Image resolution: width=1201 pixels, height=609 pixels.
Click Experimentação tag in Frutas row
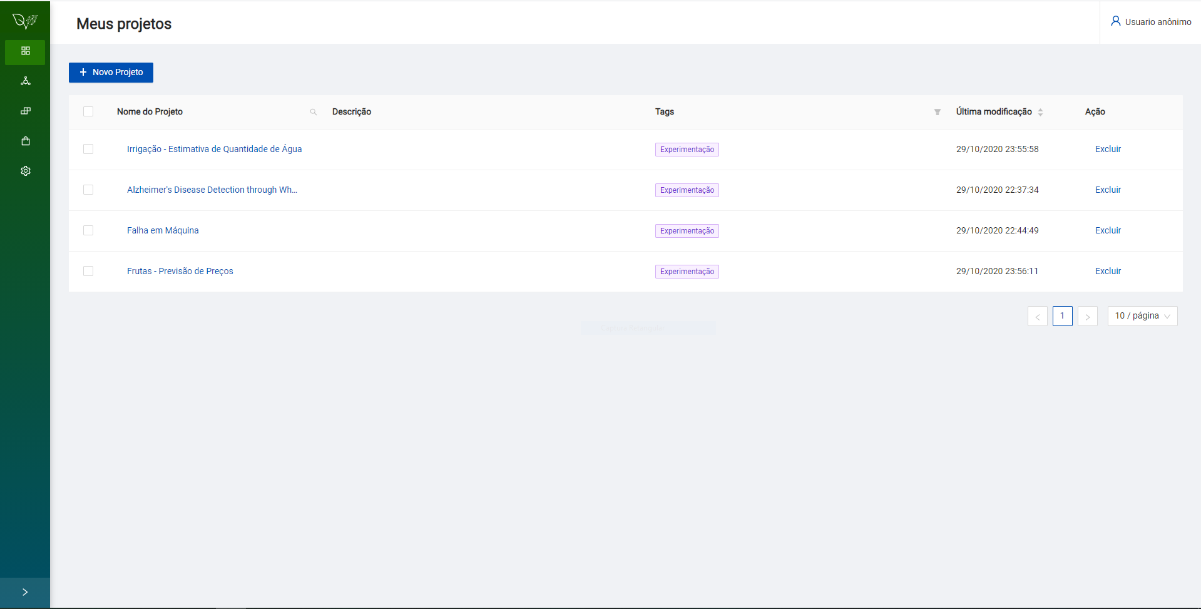pos(687,272)
